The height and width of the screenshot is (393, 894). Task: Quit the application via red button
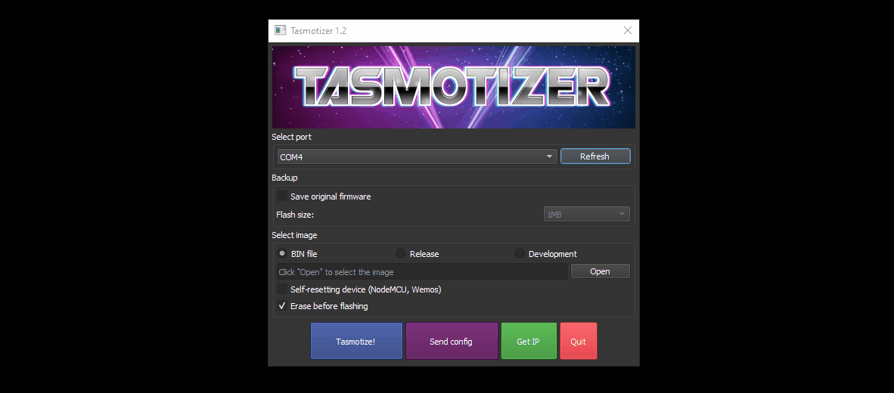pyautogui.click(x=578, y=341)
